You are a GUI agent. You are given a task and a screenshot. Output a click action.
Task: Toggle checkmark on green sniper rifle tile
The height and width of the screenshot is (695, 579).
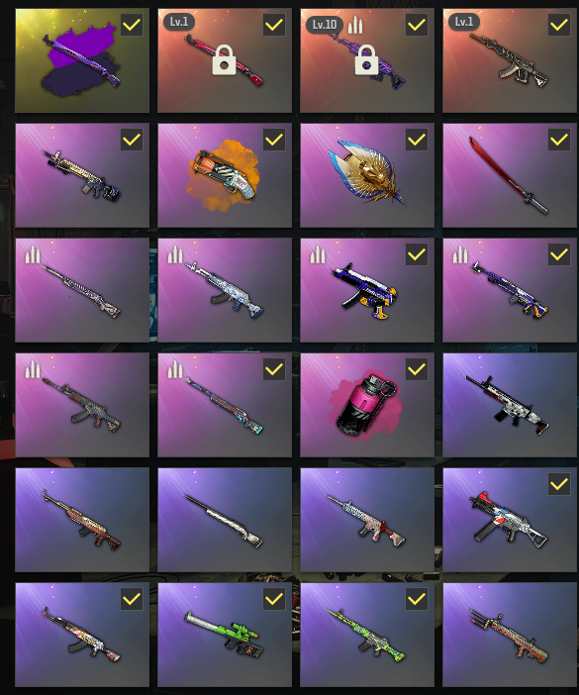pos(274,599)
